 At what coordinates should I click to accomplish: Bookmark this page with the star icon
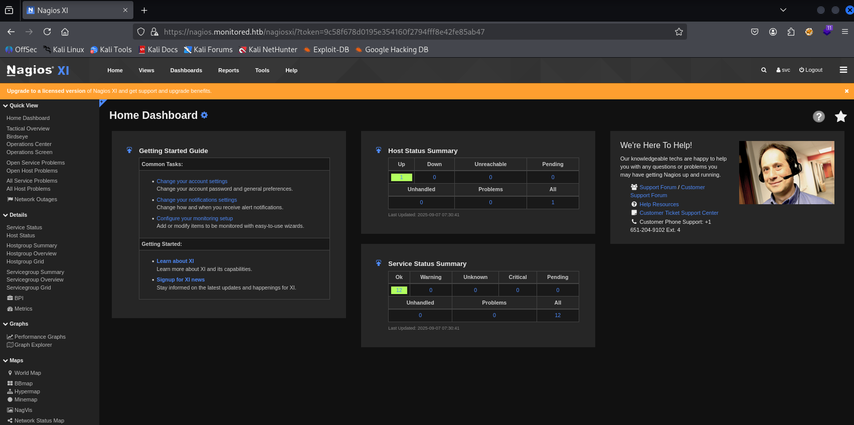click(x=679, y=32)
